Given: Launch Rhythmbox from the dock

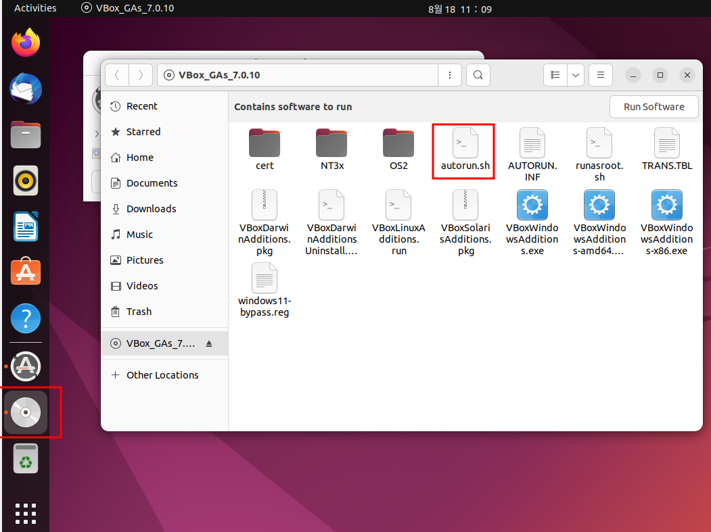Looking at the screenshot, I should 26,180.
